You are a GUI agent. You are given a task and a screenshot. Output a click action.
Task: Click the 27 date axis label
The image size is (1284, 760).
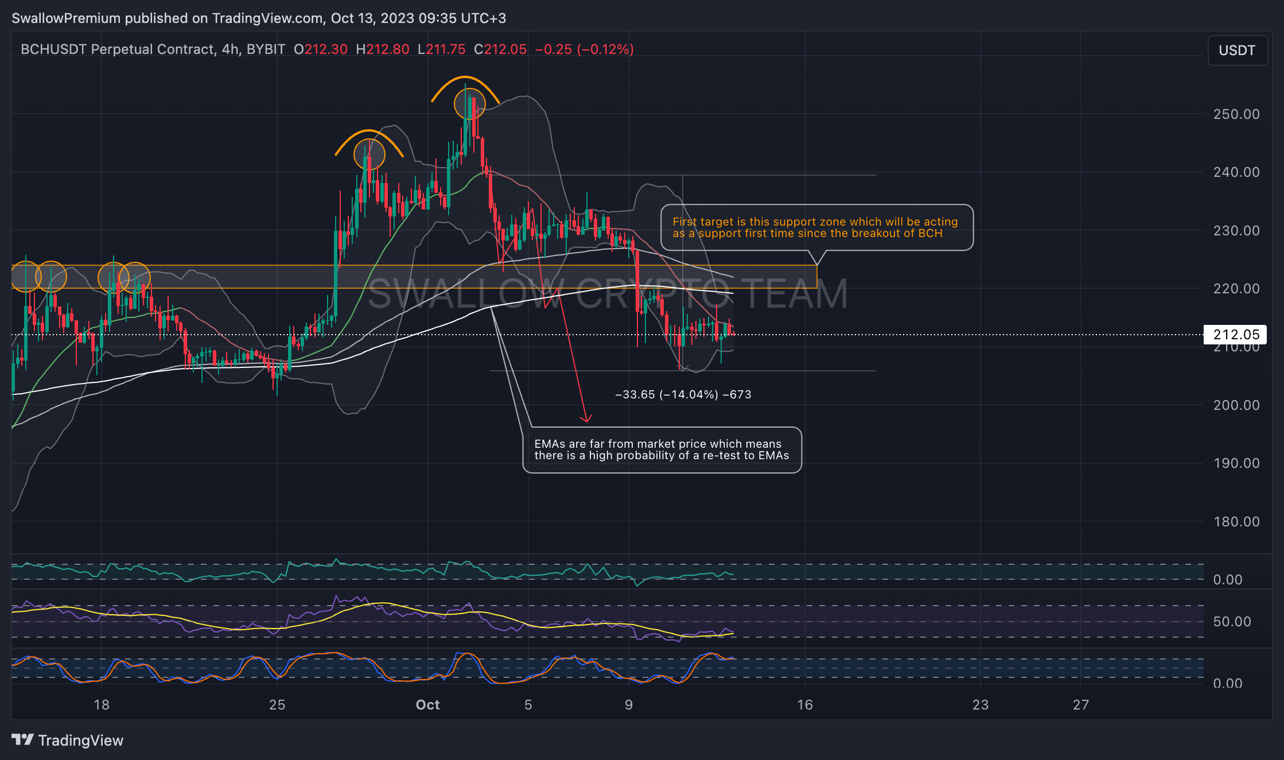(x=1081, y=704)
